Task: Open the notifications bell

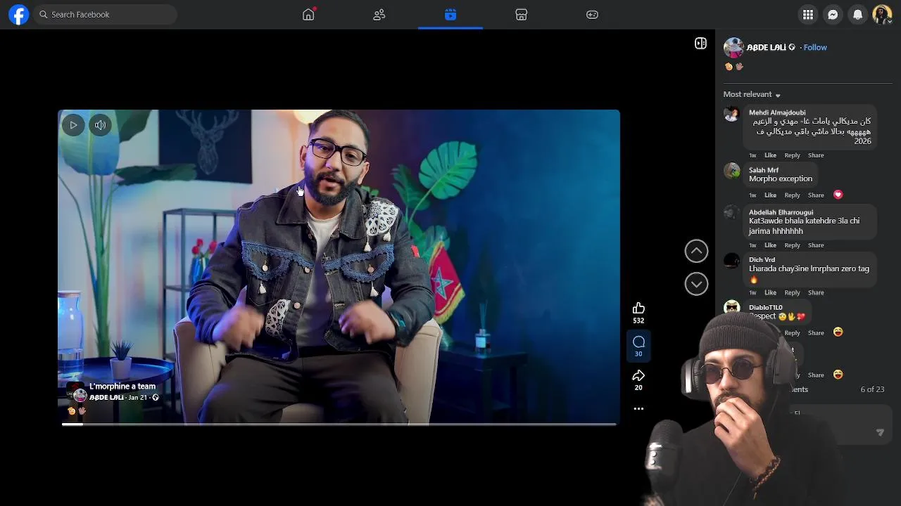Action: click(857, 14)
